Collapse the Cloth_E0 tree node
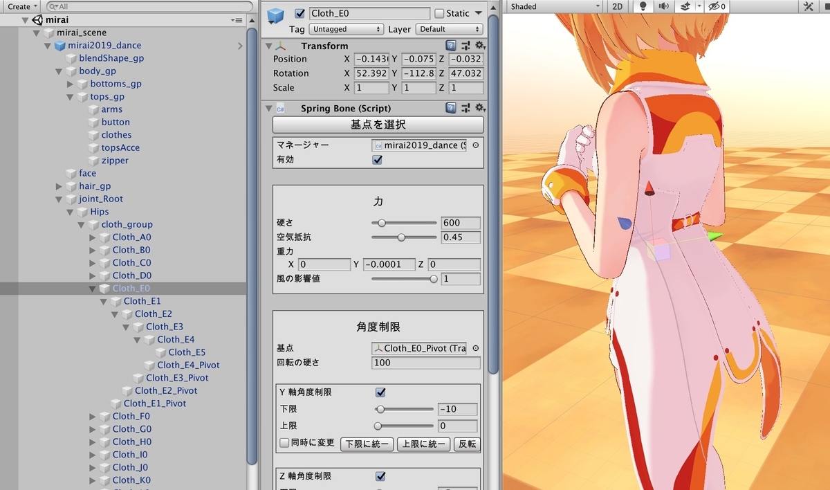Viewport: 830px width, 490px height. coord(93,289)
